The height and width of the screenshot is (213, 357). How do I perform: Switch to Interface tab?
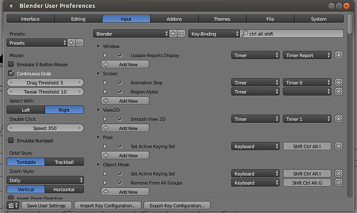[31, 19]
